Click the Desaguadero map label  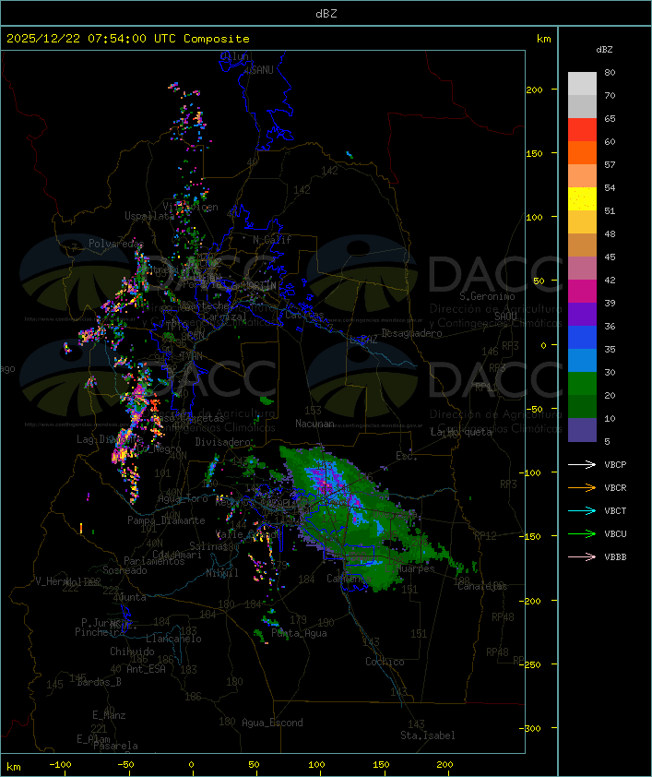(411, 333)
